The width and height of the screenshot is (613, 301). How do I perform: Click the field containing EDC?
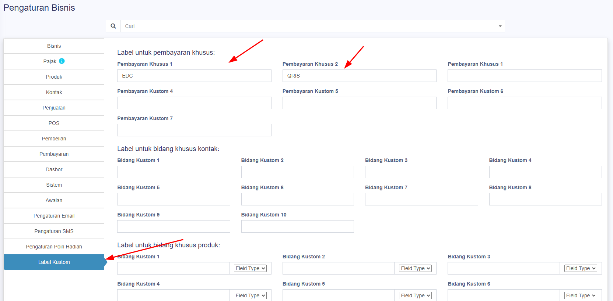194,76
